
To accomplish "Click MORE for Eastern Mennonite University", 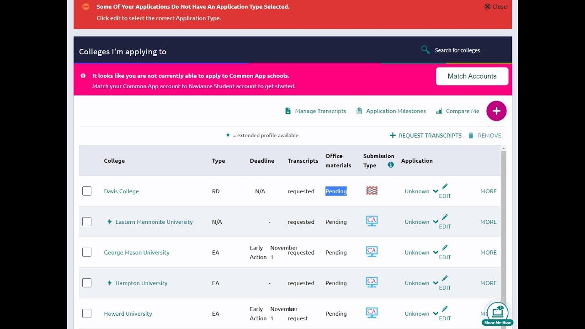I will coord(488,222).
